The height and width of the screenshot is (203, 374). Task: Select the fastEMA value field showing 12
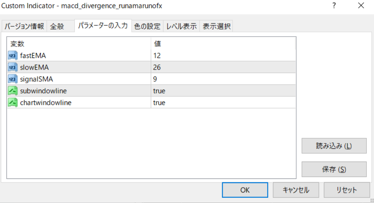point(223,56)
